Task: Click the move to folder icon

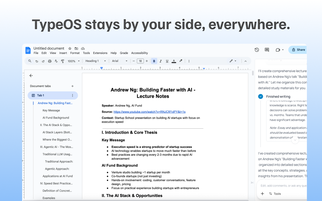Action: 76,48
